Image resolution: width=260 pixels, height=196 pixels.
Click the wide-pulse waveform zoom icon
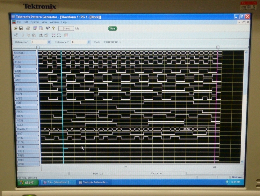click(x=59, y=35)
